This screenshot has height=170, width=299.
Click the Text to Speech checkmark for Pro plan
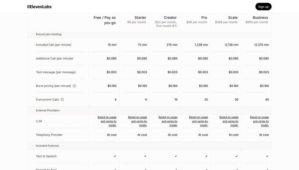(x=206, y=156)
